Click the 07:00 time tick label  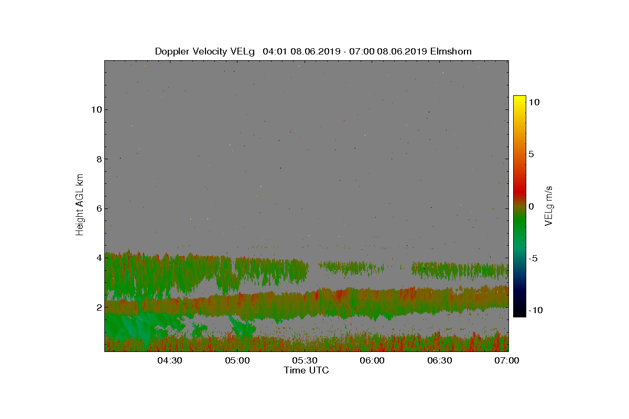[x=507, y=360]
